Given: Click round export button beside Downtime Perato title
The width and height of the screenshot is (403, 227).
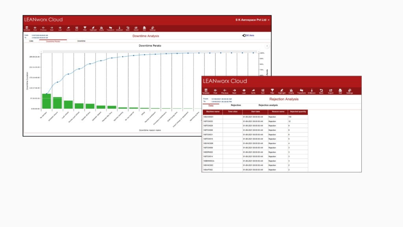Looking at the screenshot, I should coord(267,46).
